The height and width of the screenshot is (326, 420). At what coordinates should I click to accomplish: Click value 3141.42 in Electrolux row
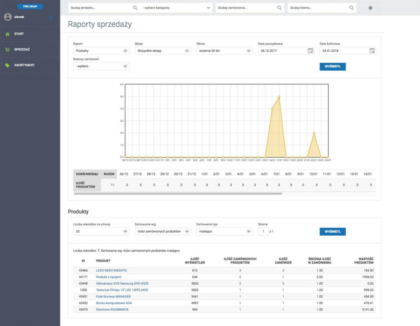click(368, 309)
